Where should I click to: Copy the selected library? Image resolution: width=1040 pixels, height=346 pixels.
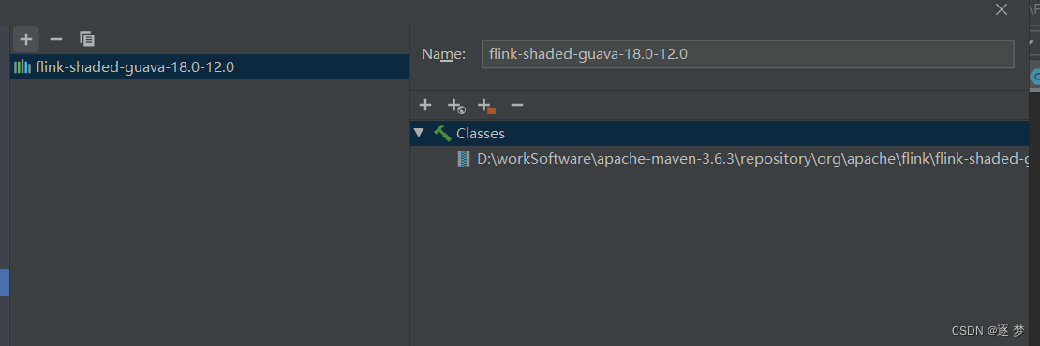point(87,39)
